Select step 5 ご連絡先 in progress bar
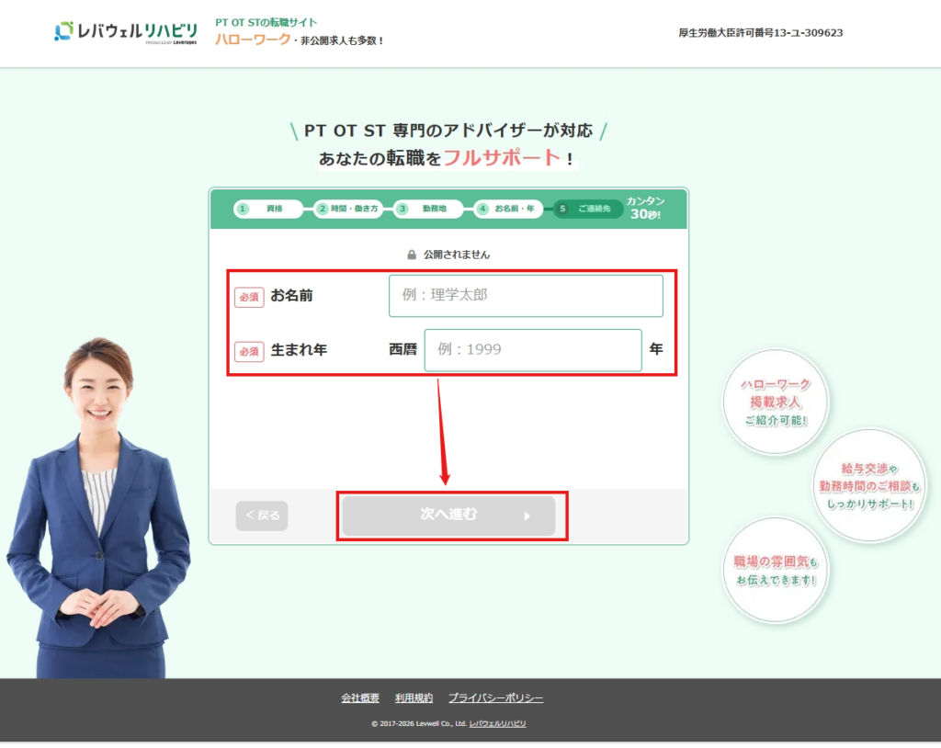 click(587, 209)
